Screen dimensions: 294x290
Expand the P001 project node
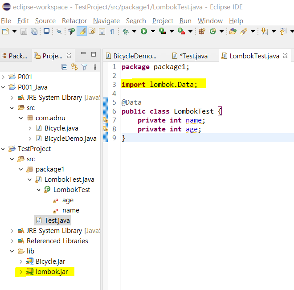pyautogui.click(x=3, y=77)
